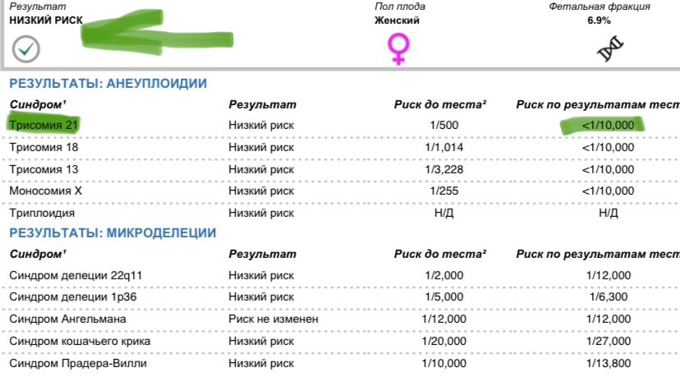Click the green checkmark circle icon
The width and height of the screenshot is (680, 377).
(26, 48)
